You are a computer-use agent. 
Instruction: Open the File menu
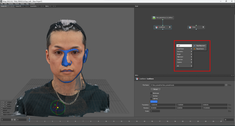coord(2,4)
